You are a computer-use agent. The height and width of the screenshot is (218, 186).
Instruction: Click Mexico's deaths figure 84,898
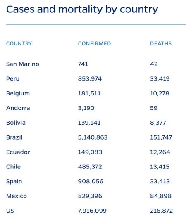(x=161, y=196)
